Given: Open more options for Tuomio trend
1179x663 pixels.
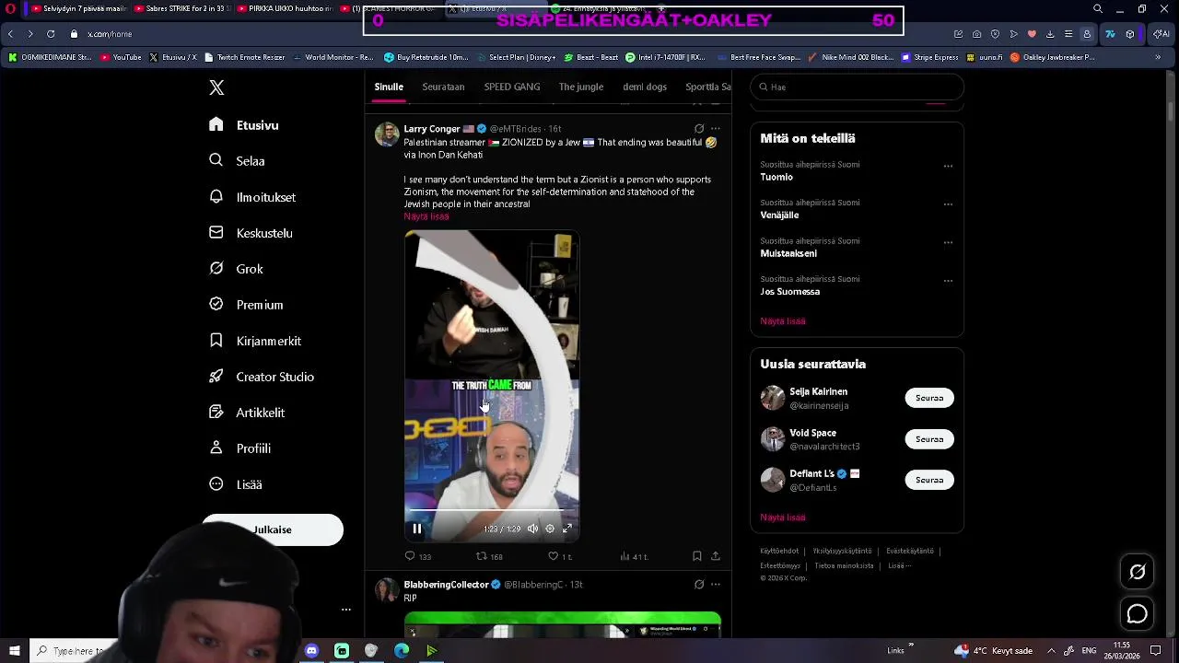Looking at the screenshot, I should click(x=948, y=167).
